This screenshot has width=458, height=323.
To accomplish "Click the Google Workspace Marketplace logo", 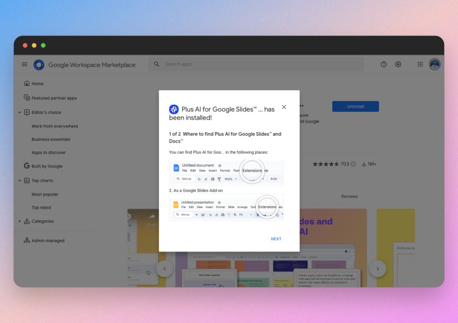I will [x=39, y=65].
